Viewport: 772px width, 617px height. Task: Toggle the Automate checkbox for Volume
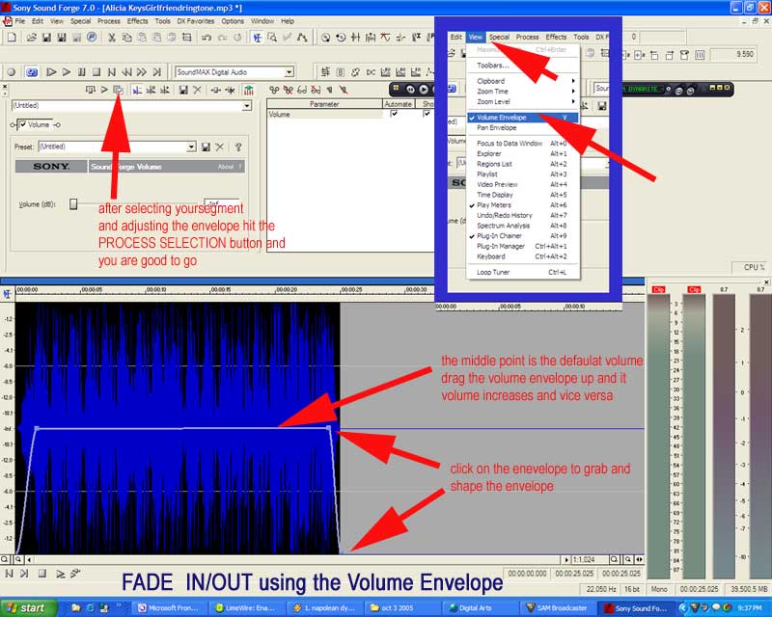click(394, 114)
